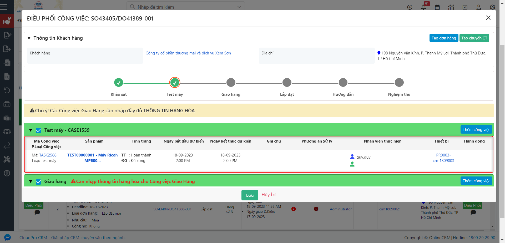Viewport: 505px width, 243px height.
Task: Open the puzzle piece sidebar icon
Action: coord(7,131)
